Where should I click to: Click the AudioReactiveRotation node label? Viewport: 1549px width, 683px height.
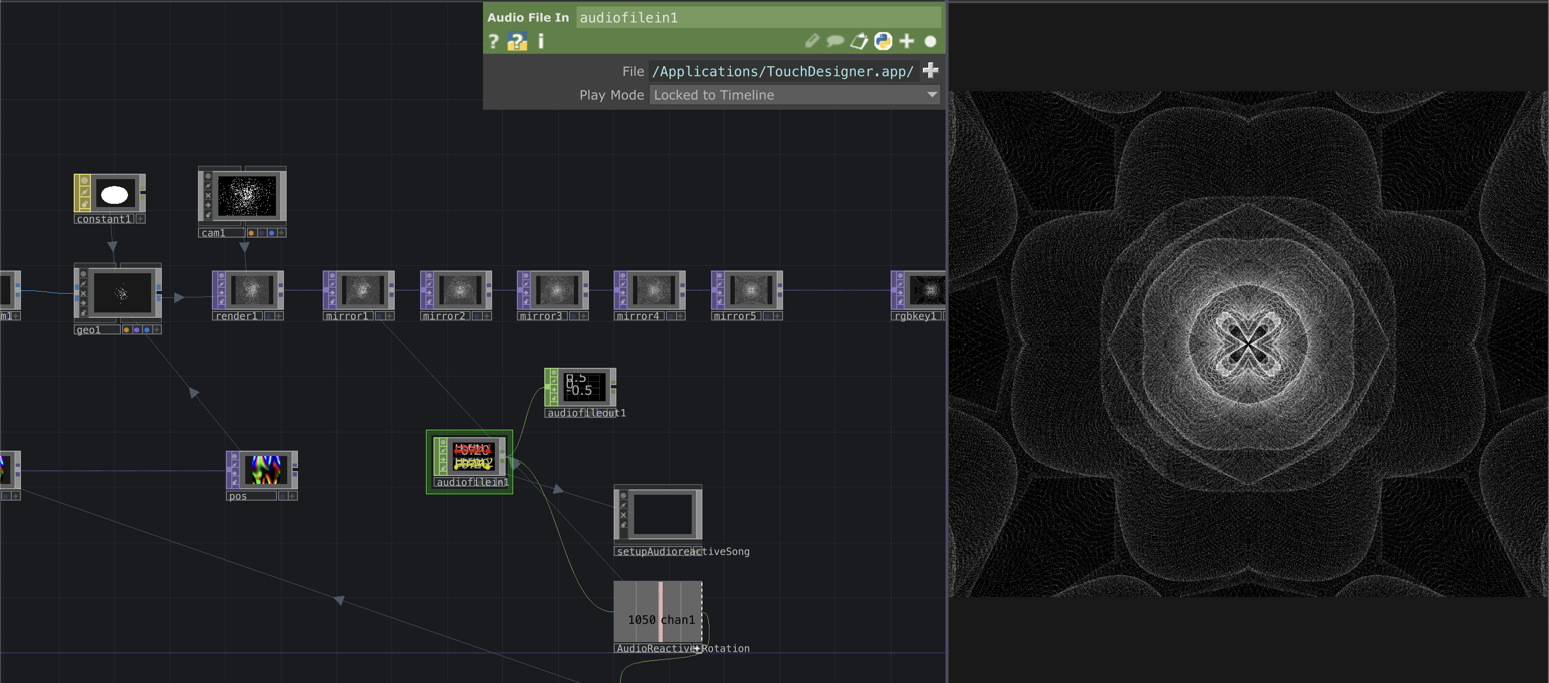click(683, 648)
